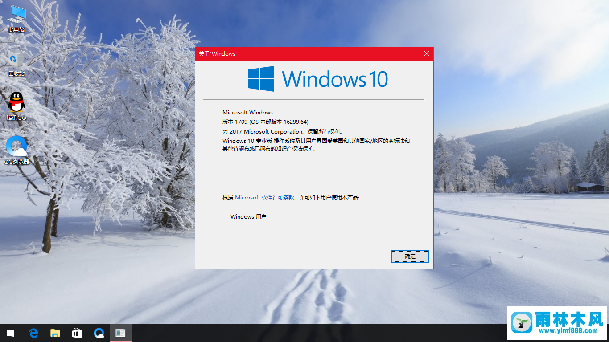609x342 pixels.
Task: Open File Explorer from the taskbar
Action: pyautogui.click(x=55, y=333)
